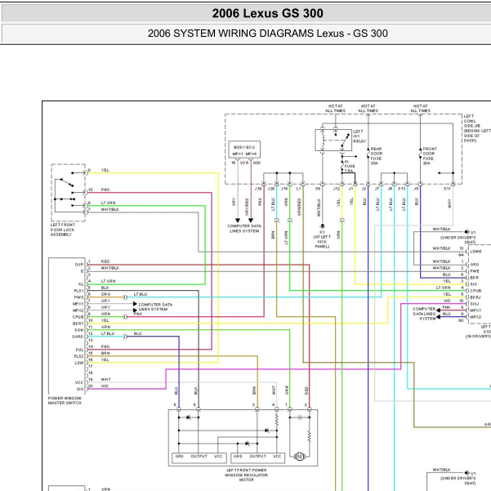Screen dimensions: 491x491
Task: Click connector label 'J20'
Action: coord(271,189)
